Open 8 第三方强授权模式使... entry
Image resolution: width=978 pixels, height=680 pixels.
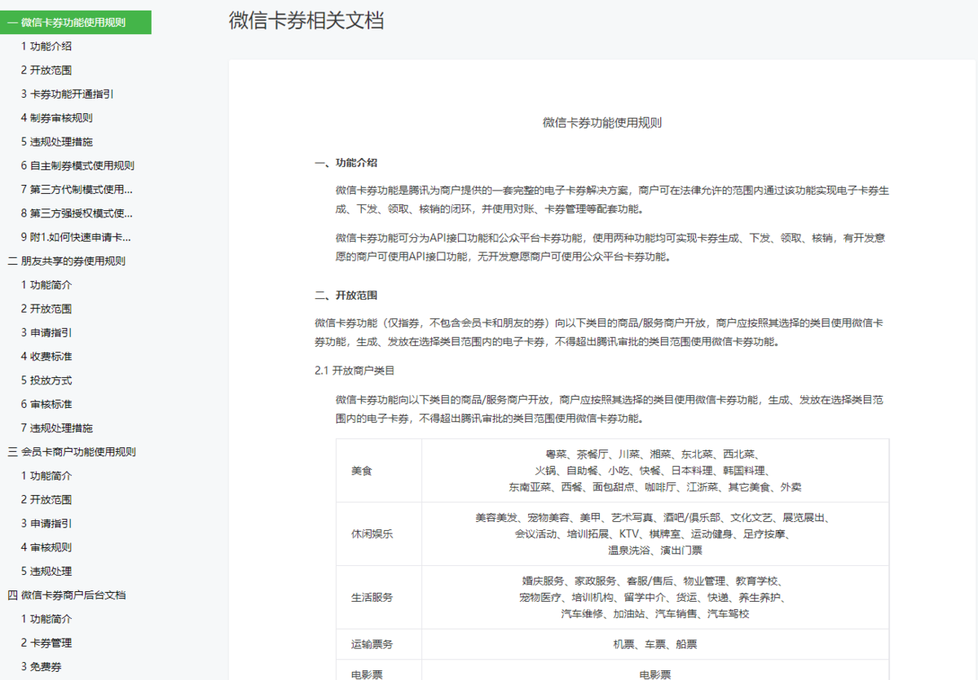click(77, 213)
